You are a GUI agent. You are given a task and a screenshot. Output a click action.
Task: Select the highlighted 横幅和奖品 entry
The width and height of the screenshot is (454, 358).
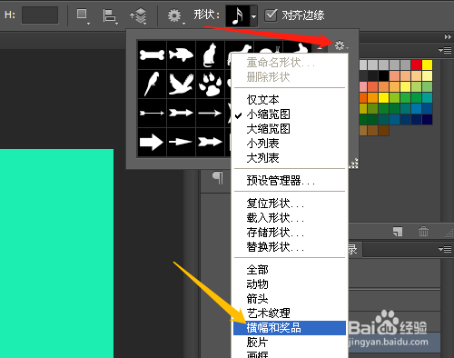[290, 328]
